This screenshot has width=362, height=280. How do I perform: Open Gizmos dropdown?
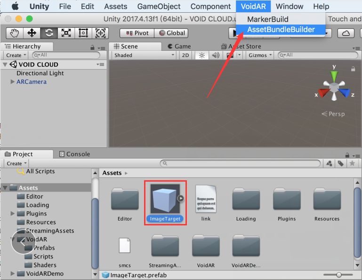(260, 56)
